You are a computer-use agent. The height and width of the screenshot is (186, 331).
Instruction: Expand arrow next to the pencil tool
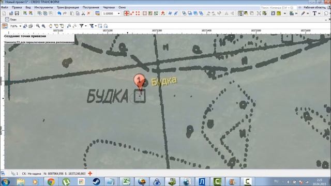tap(308, 13)
